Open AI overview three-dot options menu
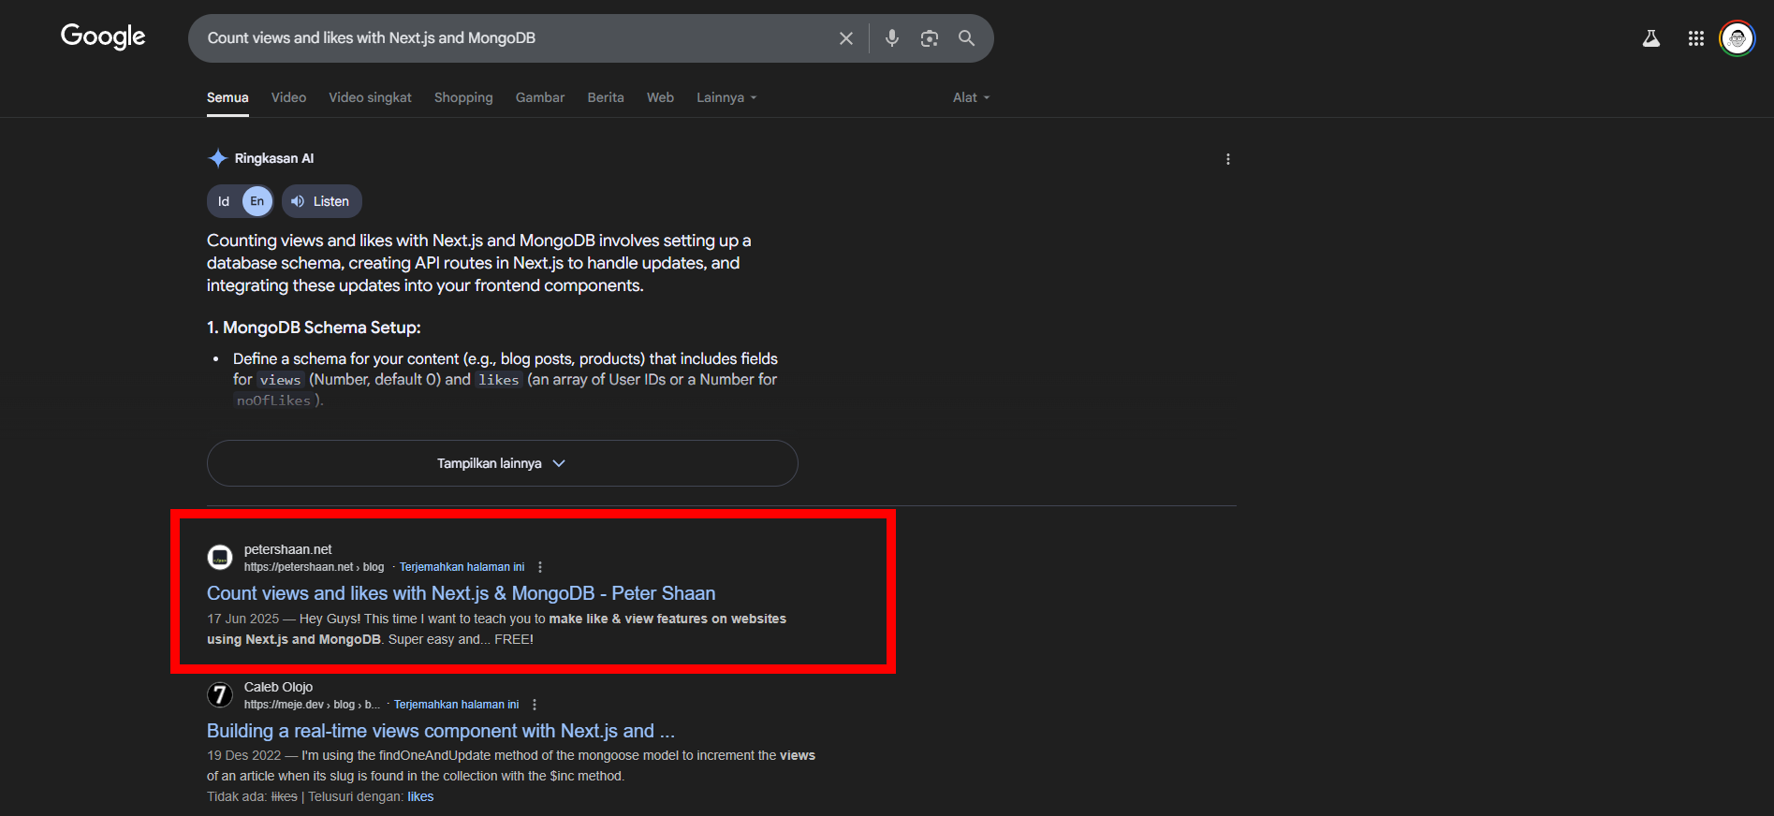 click(x=1228, y=159)
